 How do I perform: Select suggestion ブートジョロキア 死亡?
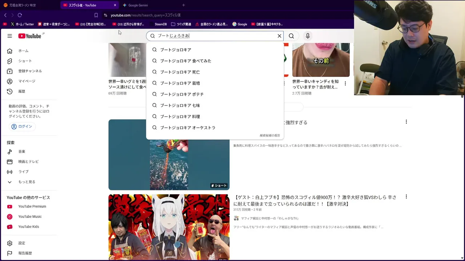coord(215,72)
